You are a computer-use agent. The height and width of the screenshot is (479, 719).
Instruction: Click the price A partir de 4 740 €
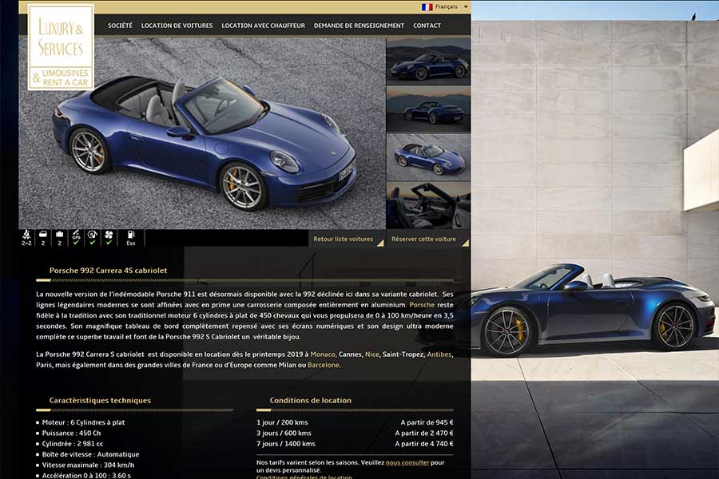[424, 443]
